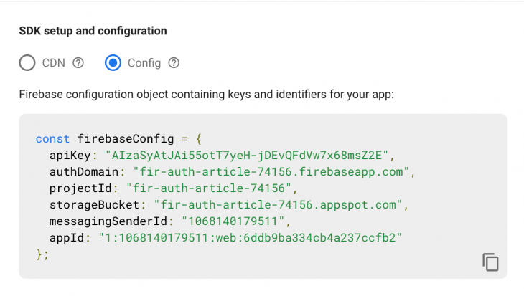
Task: Select the CDN radio button
Action: [x=27, y=63]
